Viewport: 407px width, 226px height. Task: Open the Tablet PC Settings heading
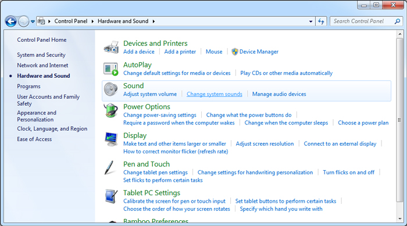152,193
